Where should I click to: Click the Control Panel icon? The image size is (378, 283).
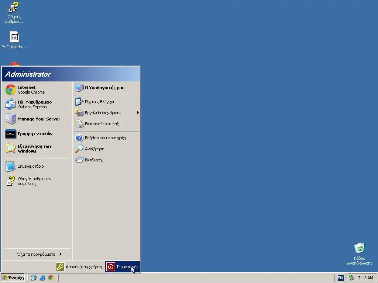click(x=79, y=102)
